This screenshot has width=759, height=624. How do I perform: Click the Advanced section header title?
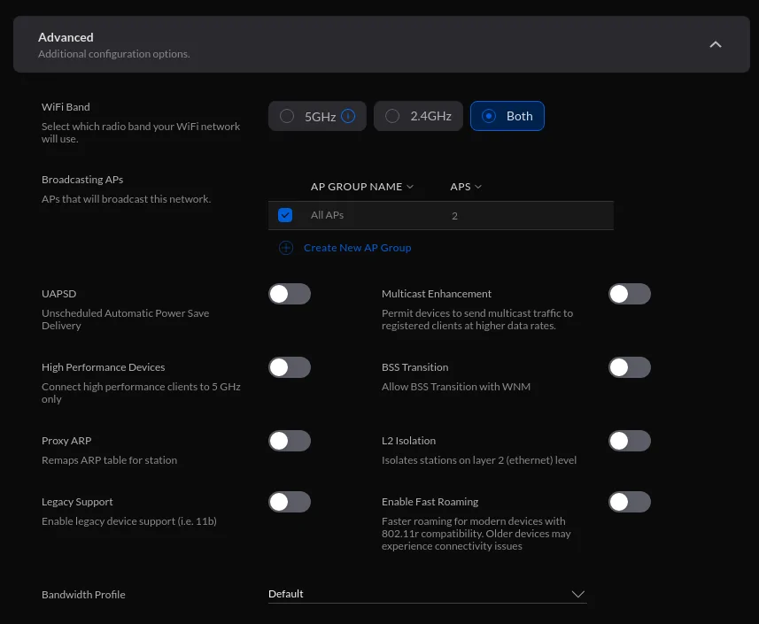click(66, 37)
